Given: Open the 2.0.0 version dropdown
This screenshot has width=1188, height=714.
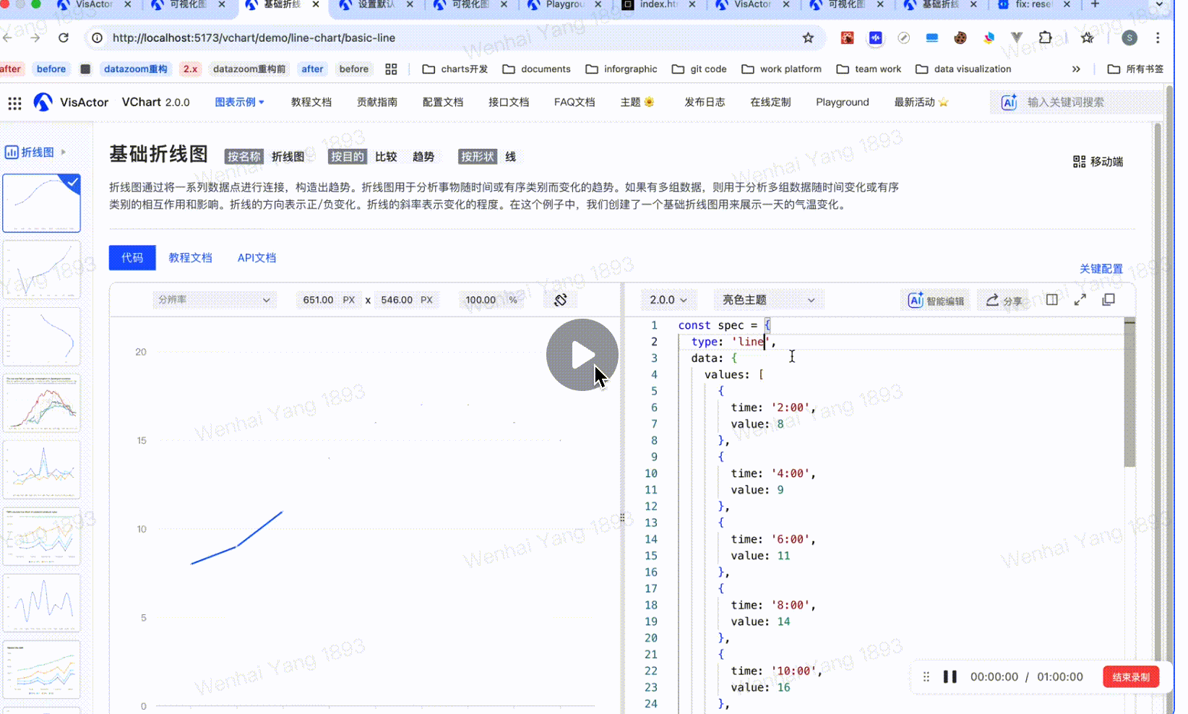Looking at the screenshot, I should pyautogui.click(x=668, y=300).
